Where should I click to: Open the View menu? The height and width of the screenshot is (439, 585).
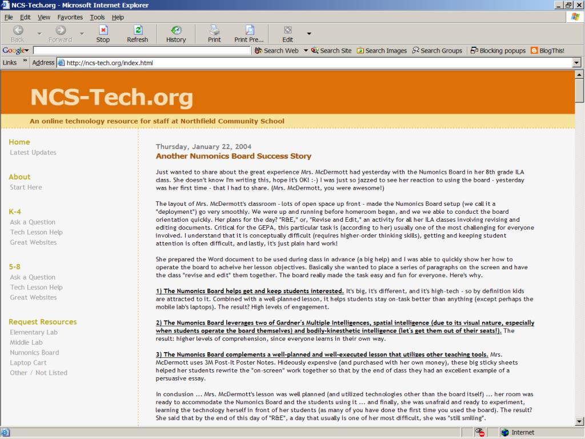coord(43,17)
